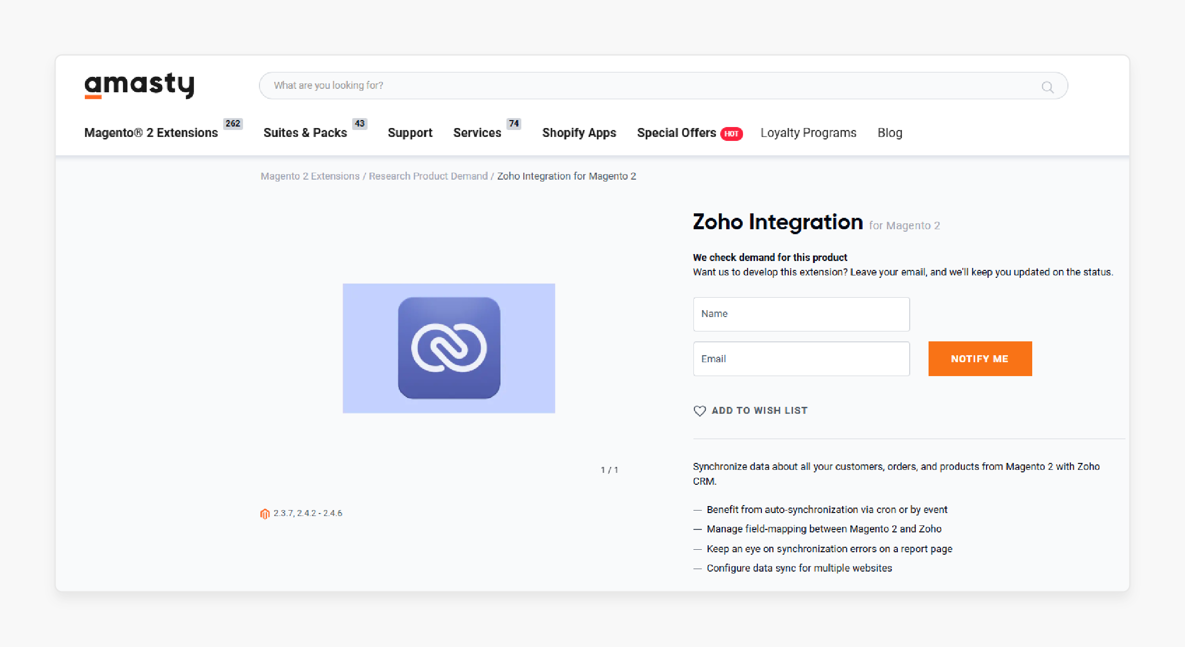This screenshot has width=1185, height=647.
Task: Click the Name input field
Action: click(x=801, y=314)
